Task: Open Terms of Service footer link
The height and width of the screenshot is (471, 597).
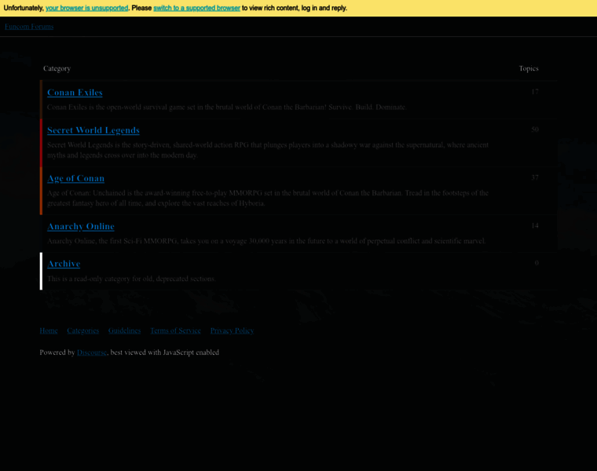Action: coord(175,330)
